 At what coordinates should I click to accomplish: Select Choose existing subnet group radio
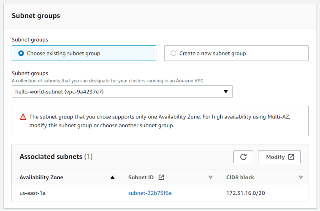(21, 53)
